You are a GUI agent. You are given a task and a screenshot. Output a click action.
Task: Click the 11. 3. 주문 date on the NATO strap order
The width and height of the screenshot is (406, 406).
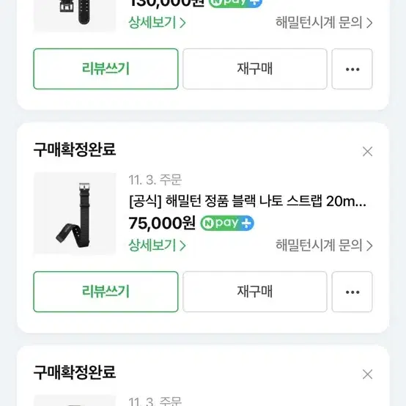pyautogui.click(x=155, y=180)
